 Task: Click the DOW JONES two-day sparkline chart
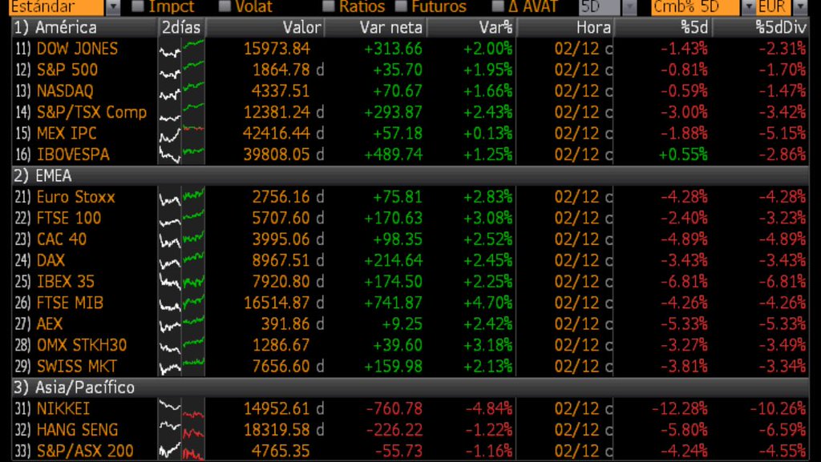(x=182, y=49)
